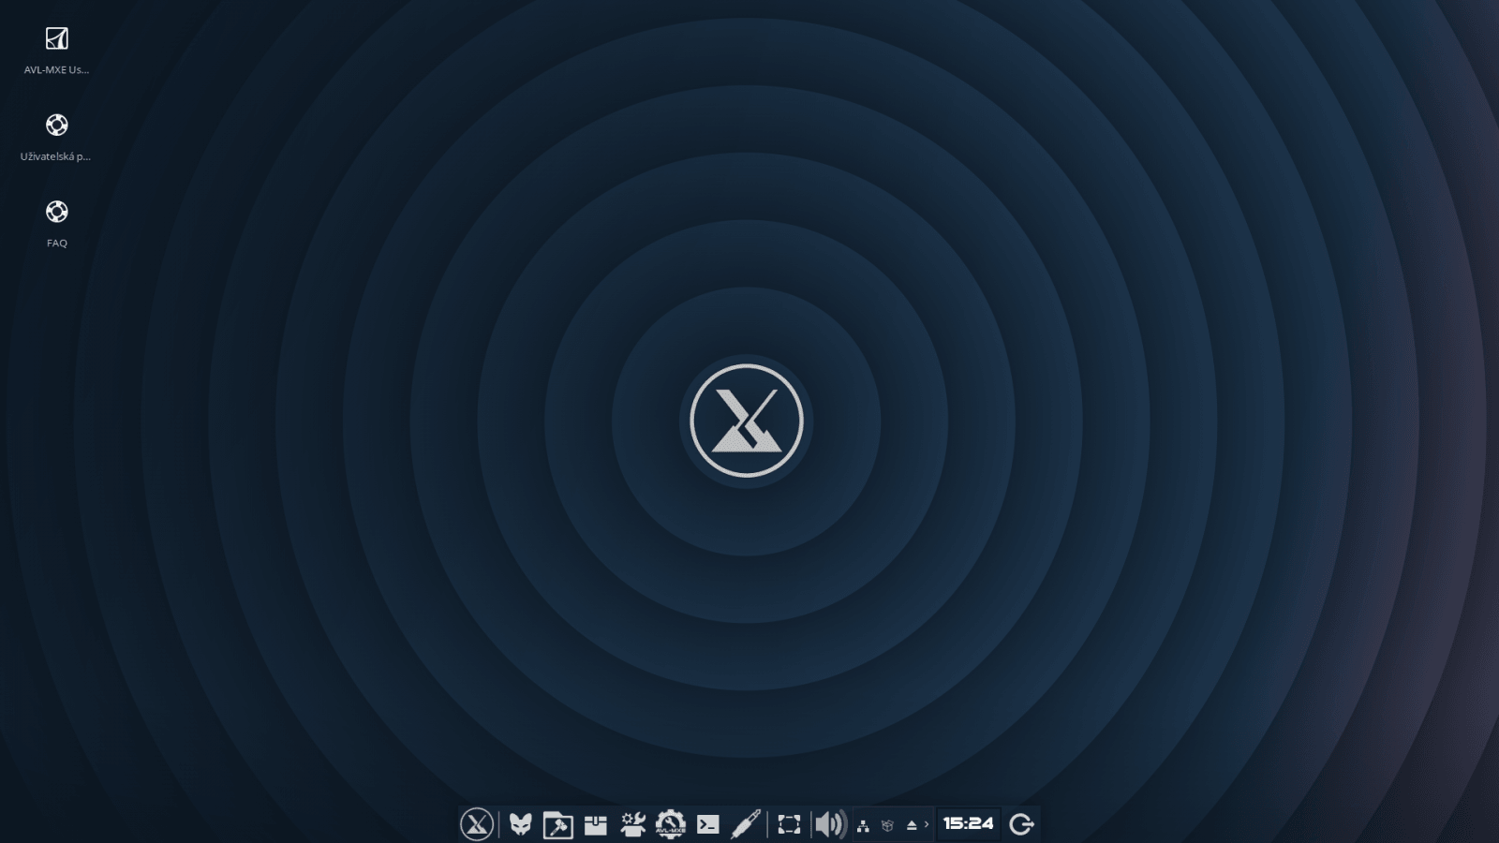Activate the screen capture selection icon

click(x=790, y=824)
